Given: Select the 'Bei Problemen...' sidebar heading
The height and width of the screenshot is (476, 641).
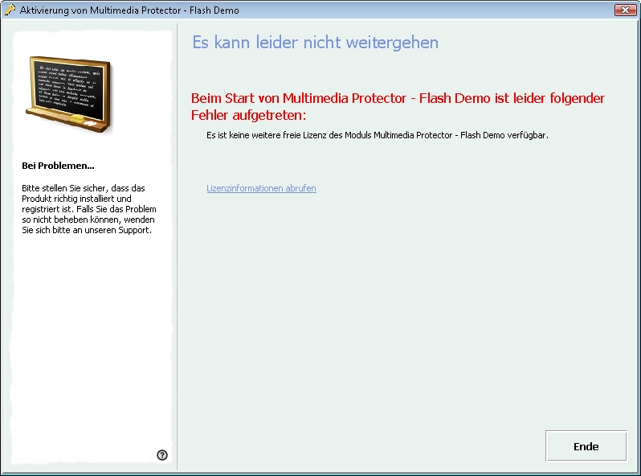Looking at the screenshot, I should point(59,166).
